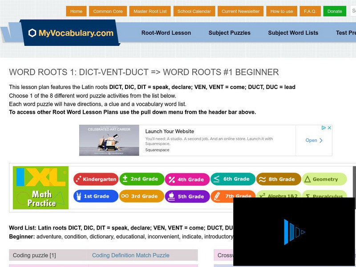The width and height of the screenshot is (356, 267).
Task: Play the video in the black overlay player
Action: [294, 232]
